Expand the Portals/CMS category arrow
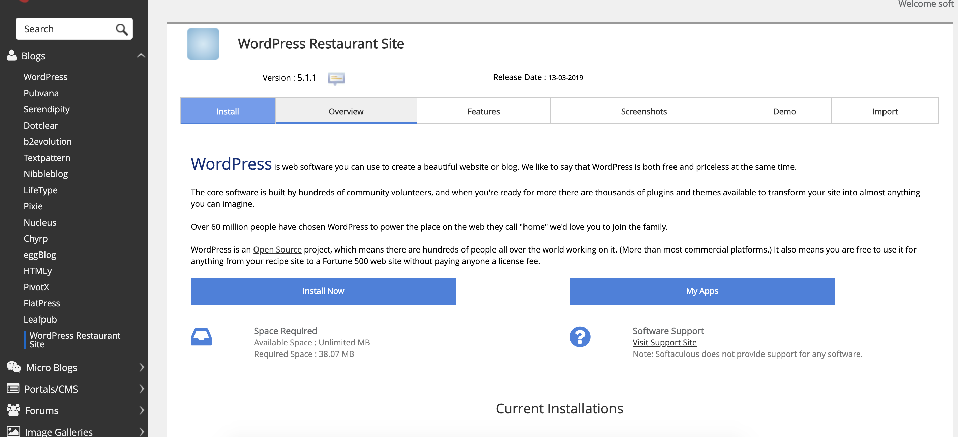The image size is (958, 437). tap(141, 389)
